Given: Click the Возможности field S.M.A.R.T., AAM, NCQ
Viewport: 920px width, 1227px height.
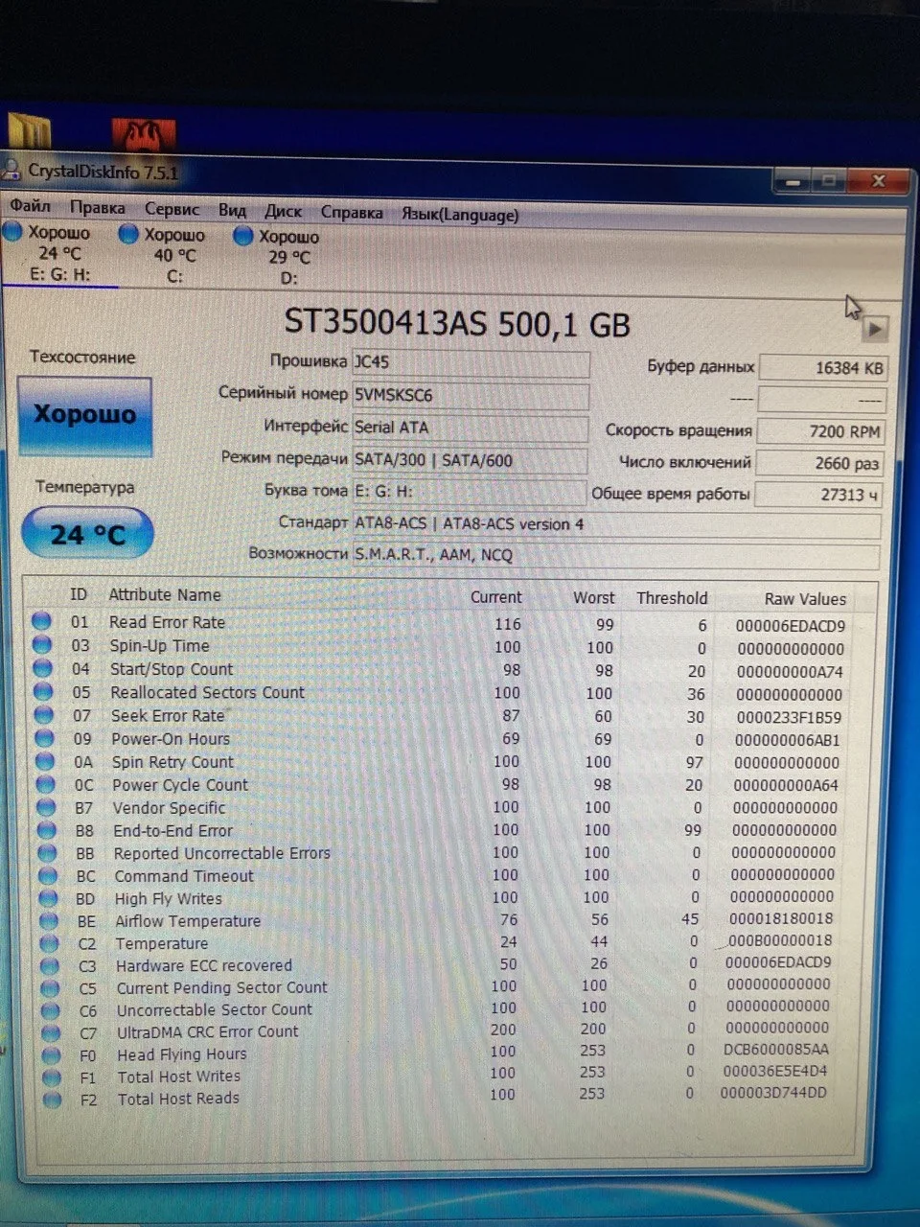Looking at the screenshot, I should [x=616, y=555].
